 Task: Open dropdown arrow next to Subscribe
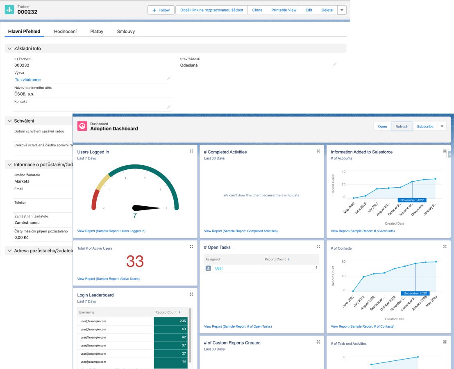click(x=442, y=126)
